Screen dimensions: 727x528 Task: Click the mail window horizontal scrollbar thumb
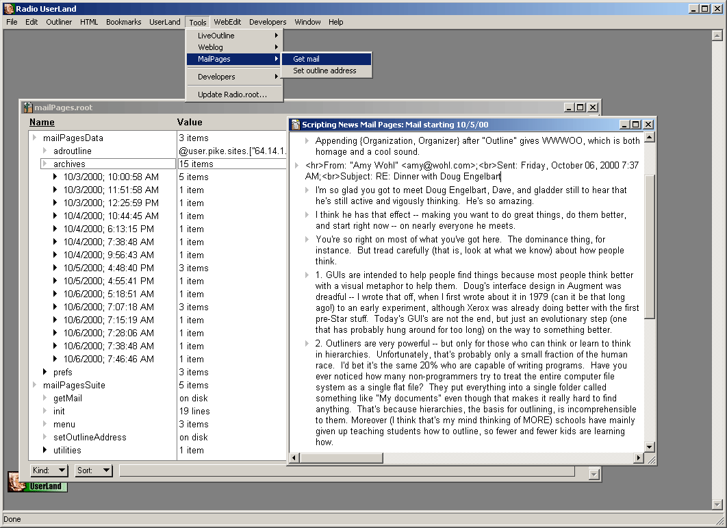(341, 458)
